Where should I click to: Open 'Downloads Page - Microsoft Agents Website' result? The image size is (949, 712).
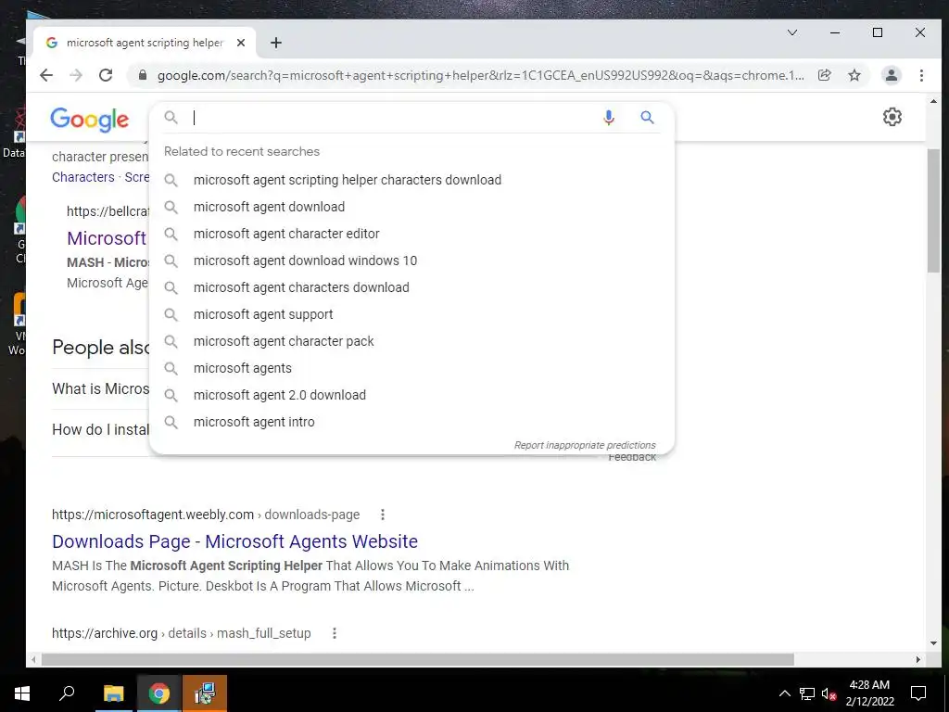[x=234, y=541]
